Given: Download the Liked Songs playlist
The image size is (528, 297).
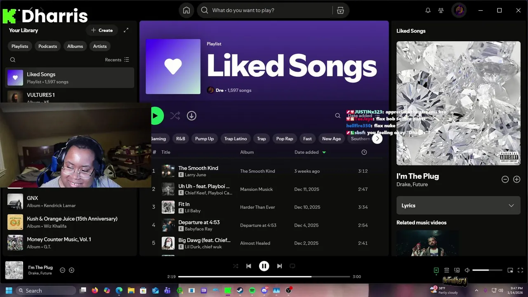Looking at the screenshot, I should pyautogui.click(x=191, y=116).
